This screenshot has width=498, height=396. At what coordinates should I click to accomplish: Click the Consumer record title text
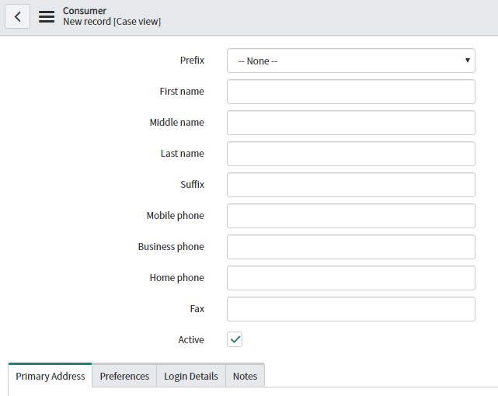pyautogui.click(x=85, y=11)
